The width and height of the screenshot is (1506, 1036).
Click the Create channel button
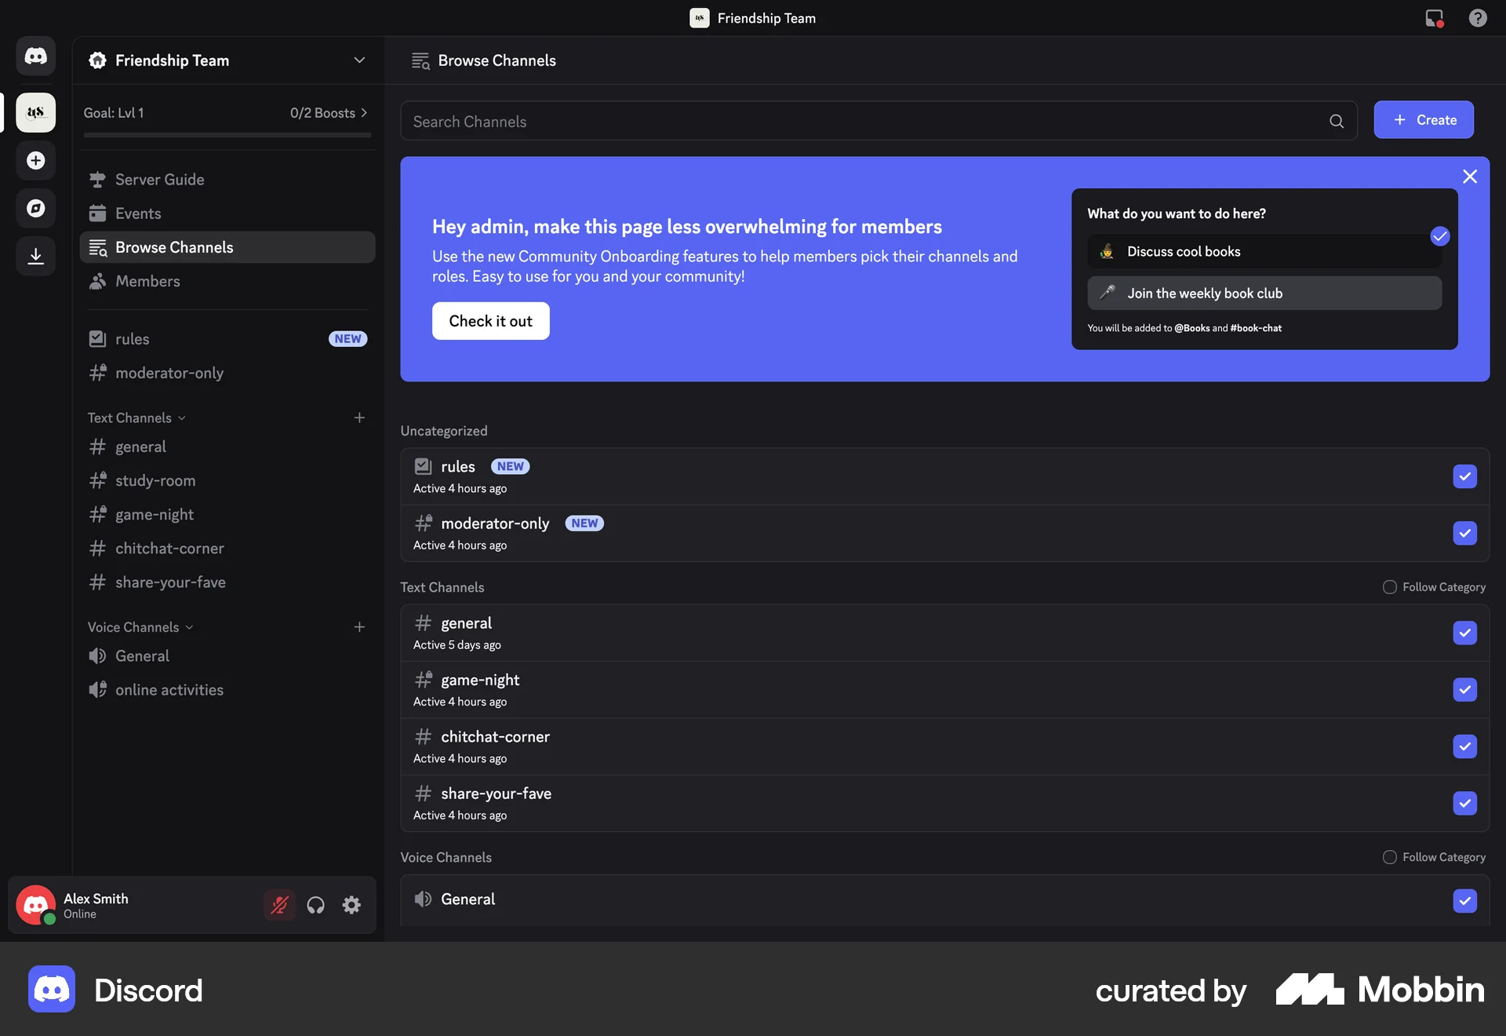(x=1424, y=119)
